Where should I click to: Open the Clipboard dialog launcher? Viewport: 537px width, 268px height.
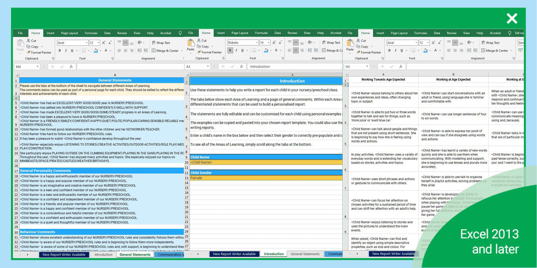pos(53,58)
